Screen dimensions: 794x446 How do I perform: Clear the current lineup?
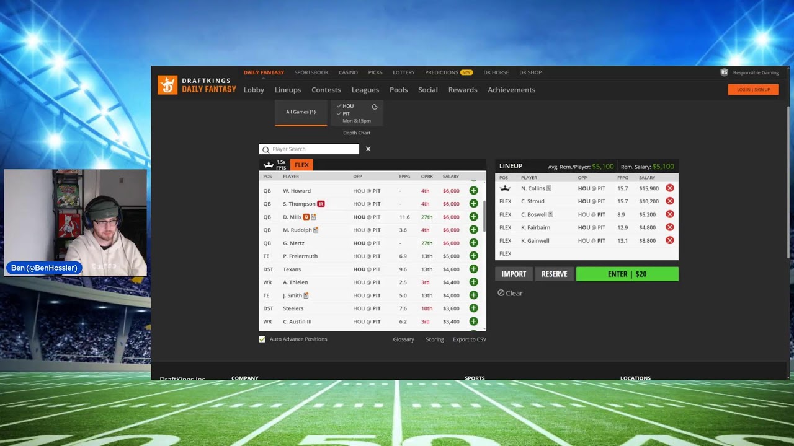pyautogui.click(x=510, y=293)
